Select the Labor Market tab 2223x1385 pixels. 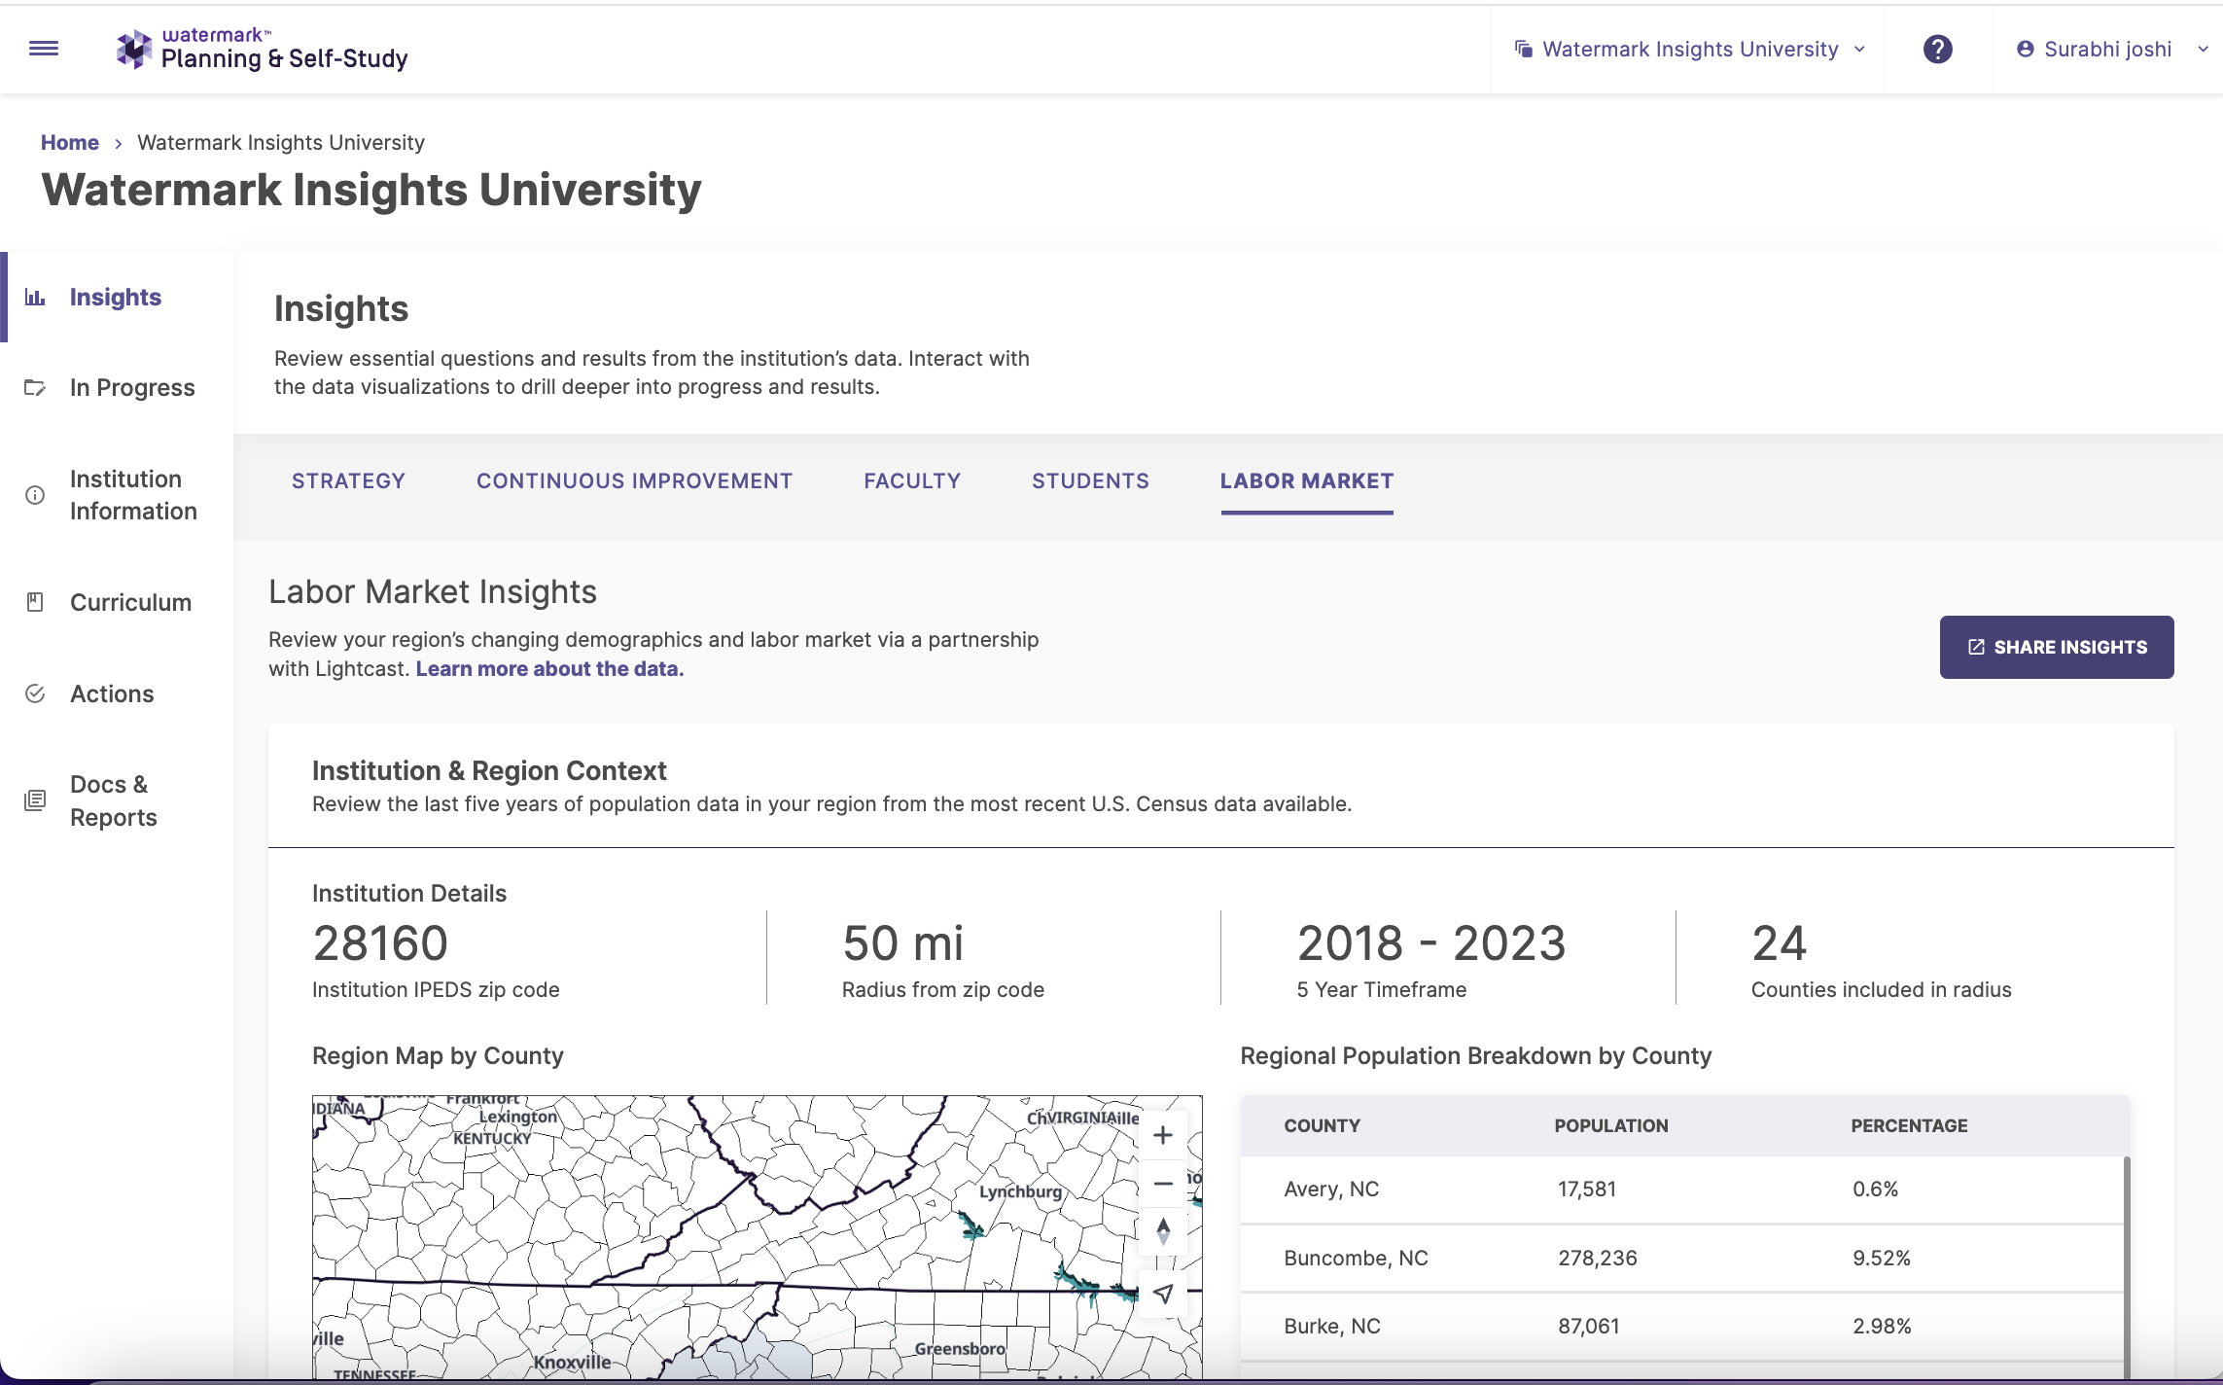point(1307,481)
